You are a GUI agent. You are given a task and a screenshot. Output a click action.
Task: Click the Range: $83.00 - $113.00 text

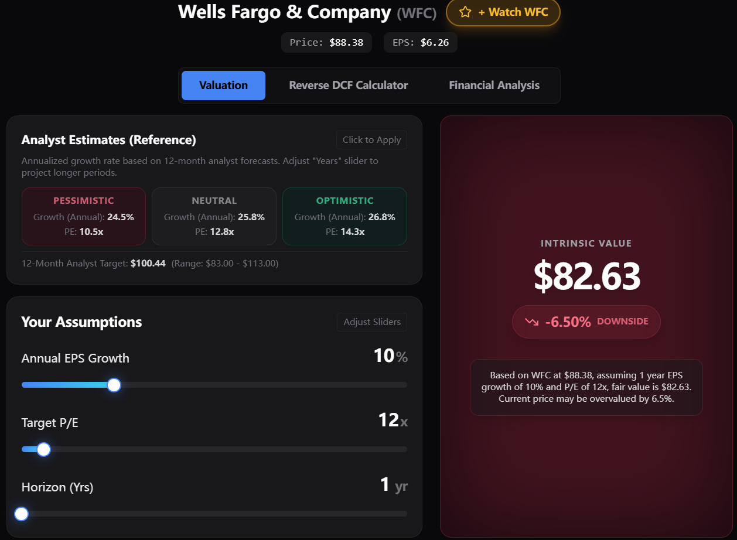[225, 264]
